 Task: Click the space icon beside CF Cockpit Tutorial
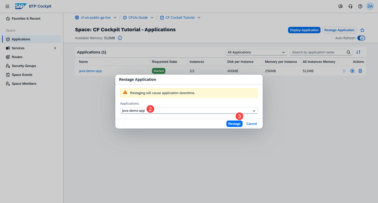(162, 18)
